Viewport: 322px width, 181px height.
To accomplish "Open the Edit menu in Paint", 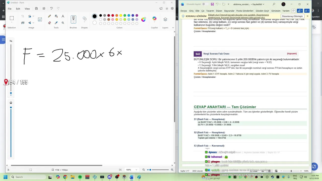I will point(18,9).
